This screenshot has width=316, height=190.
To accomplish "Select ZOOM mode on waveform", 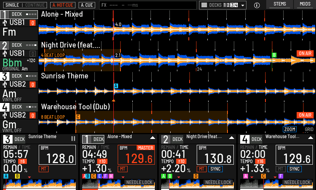I will tap(290, 129).
